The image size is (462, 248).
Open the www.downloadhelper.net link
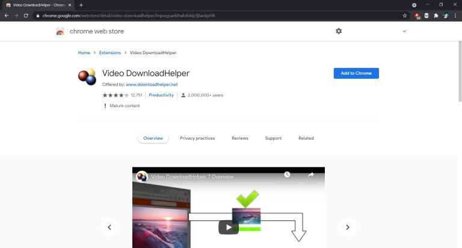coord(152,84)
